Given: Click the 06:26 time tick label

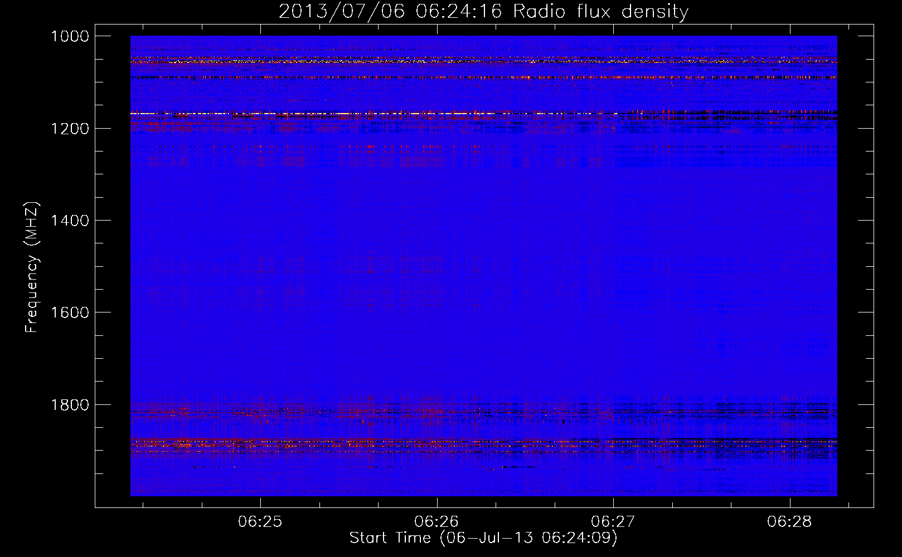Looking at the screenshot, I should coord(437,522).
